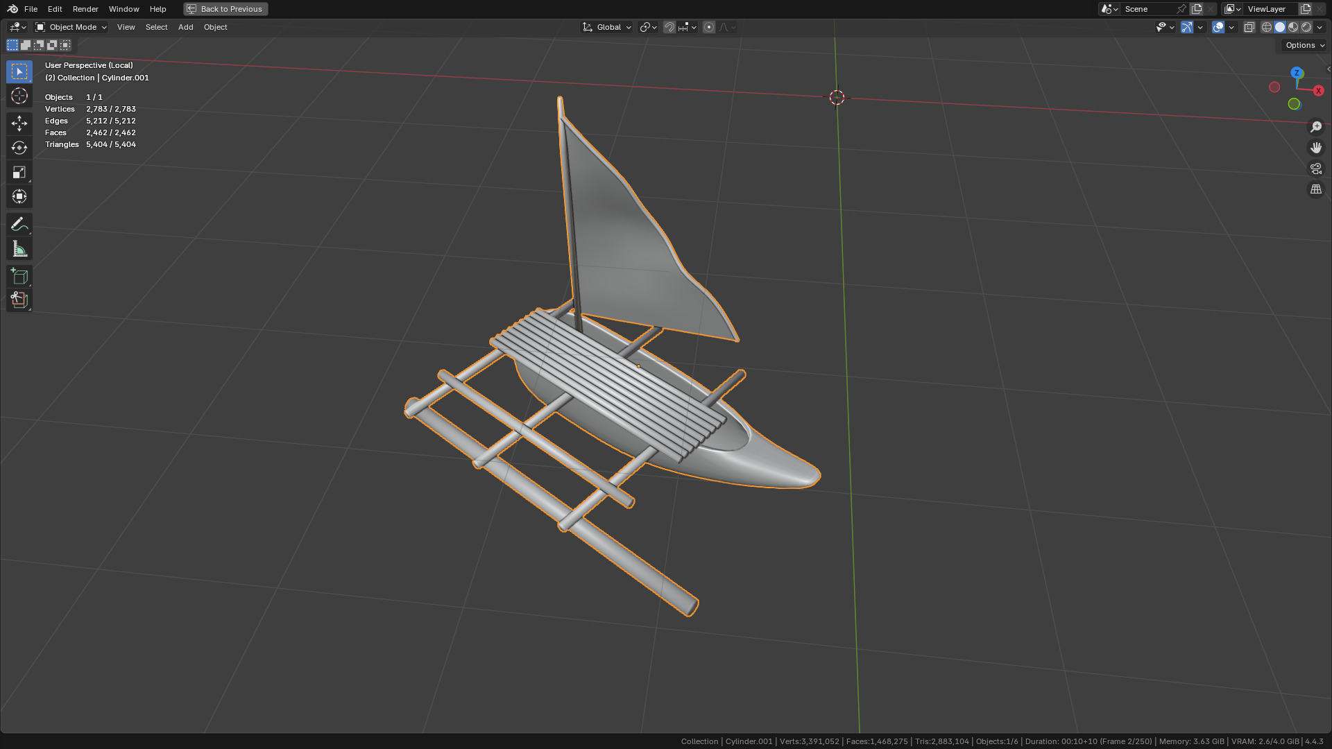This screenshot has height=749, width=1332.
Task: Select the Move tool in toolbar
Action: pos(19,123)
